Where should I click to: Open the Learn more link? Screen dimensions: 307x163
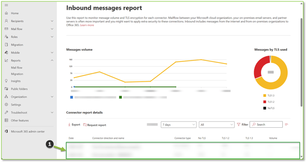click(x=87, y=25)
